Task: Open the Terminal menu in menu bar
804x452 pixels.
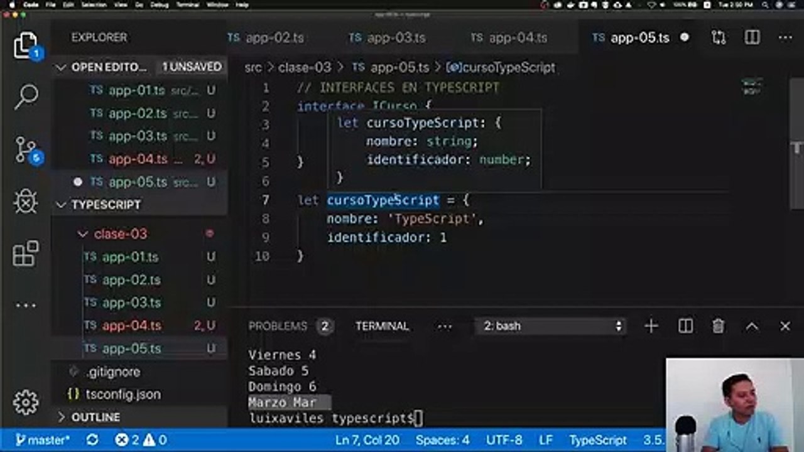Action: click(x=187, y=4)
